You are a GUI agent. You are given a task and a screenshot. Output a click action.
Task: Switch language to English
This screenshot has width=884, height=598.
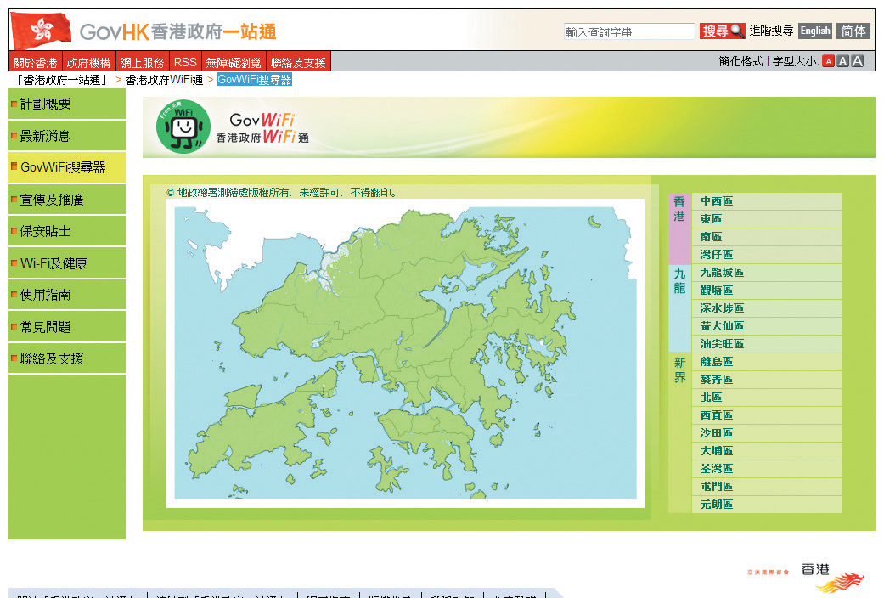tap(815, 31)
